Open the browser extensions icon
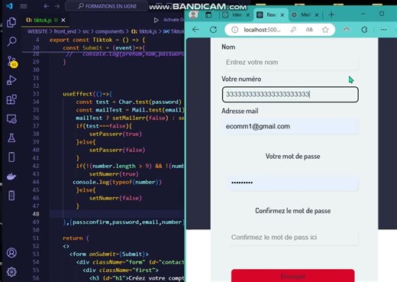Viewport: 397px width, 282px height. click(364, 30)
